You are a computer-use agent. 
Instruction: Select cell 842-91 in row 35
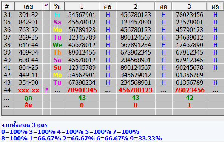[x=28, y=22]
